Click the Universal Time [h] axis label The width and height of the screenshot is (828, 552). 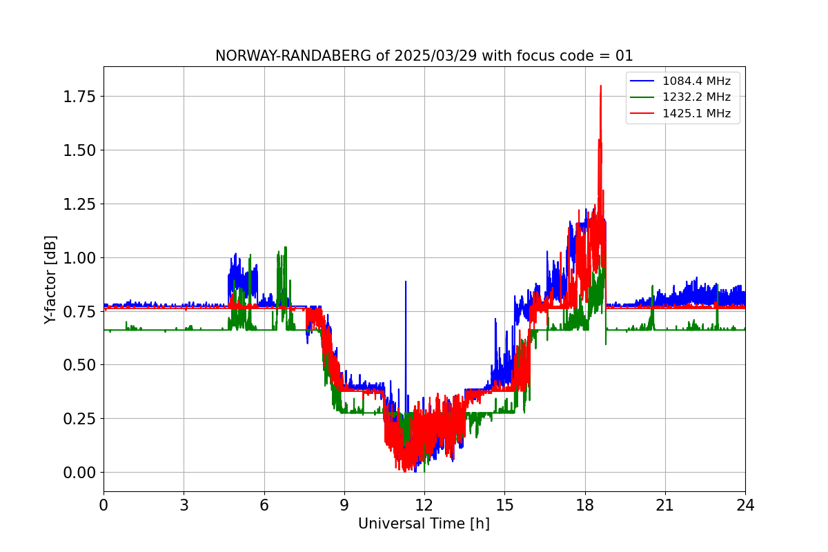coord(424,524)
